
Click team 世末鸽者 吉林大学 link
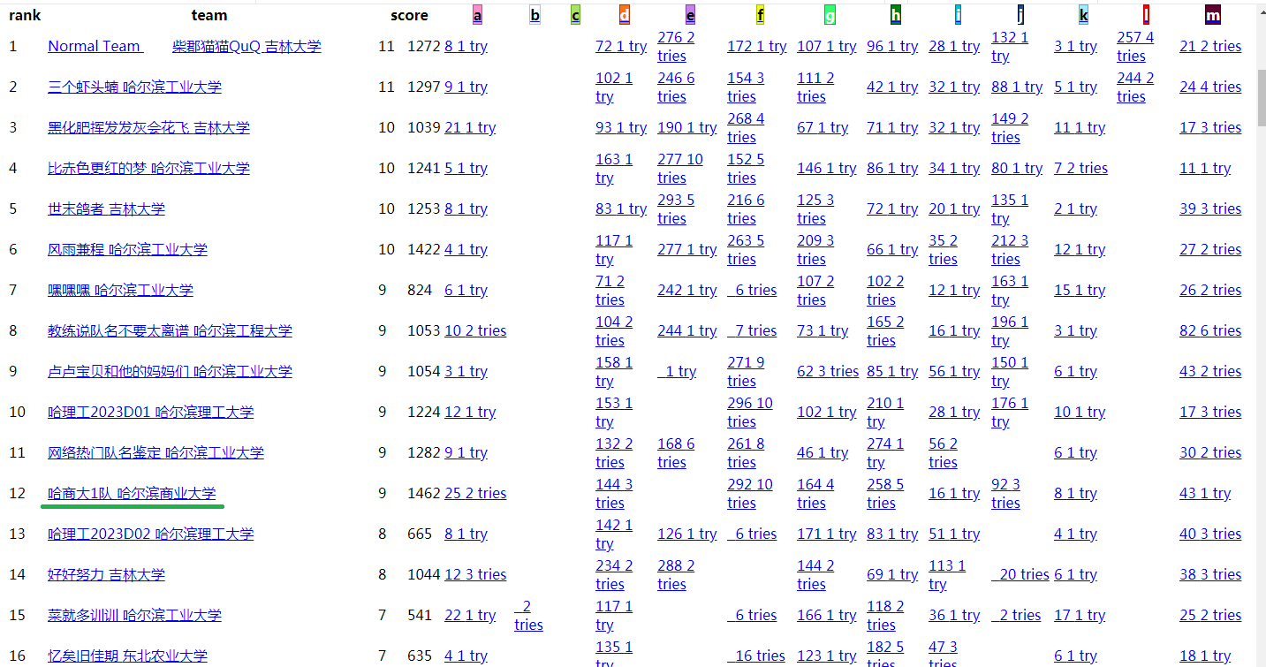point(106,208)
